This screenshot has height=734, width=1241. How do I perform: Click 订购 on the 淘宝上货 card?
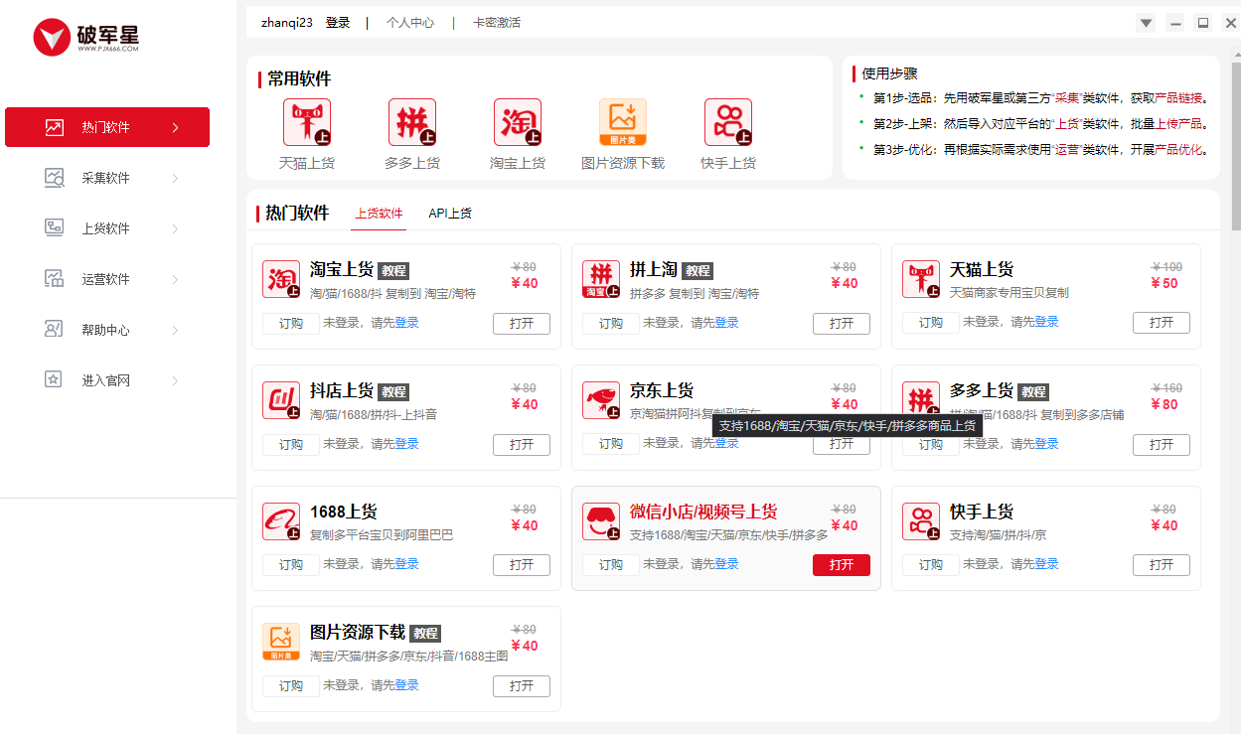pyautogui.click(x=290, y=323)
